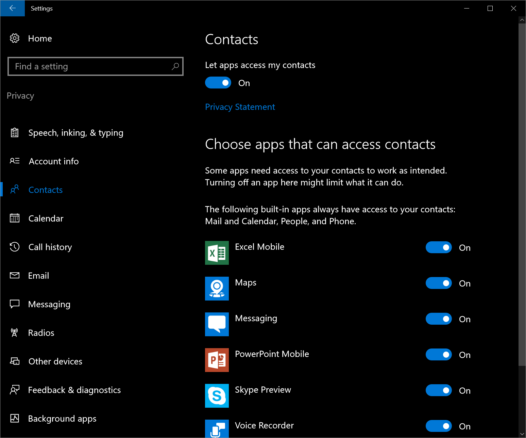Click the Excel Mobile app icon
The height and width of the screenshot is (438, 526).
217,253
